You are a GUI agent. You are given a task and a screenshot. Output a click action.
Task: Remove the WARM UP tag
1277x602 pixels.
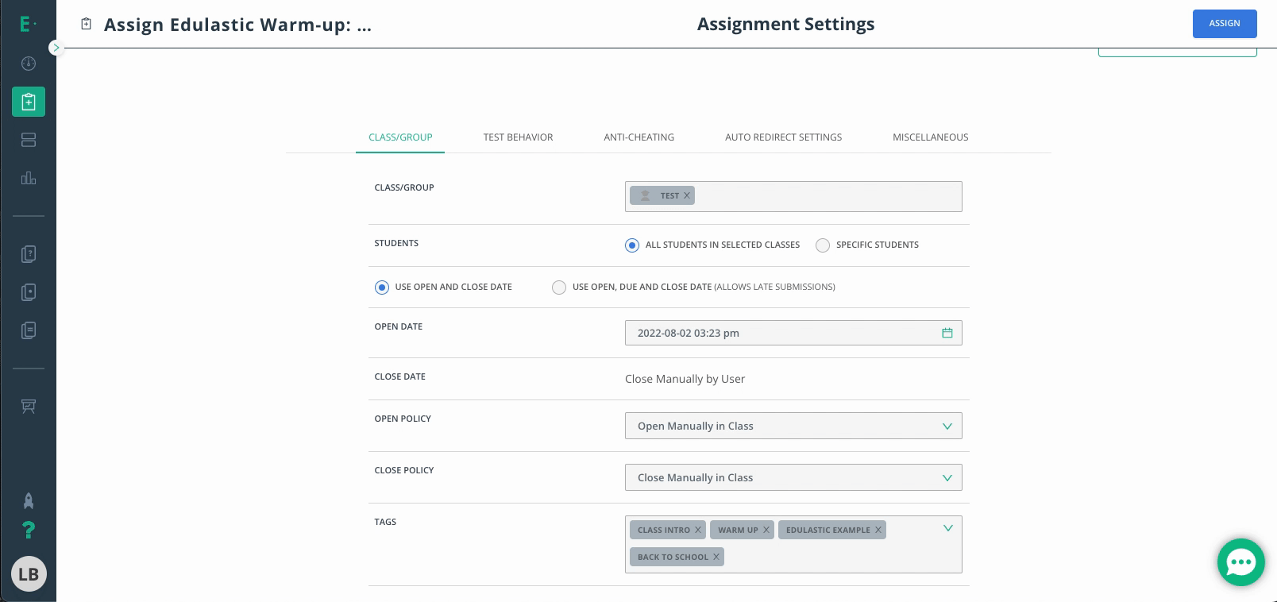pyautogui.click(x=766, y=530)
